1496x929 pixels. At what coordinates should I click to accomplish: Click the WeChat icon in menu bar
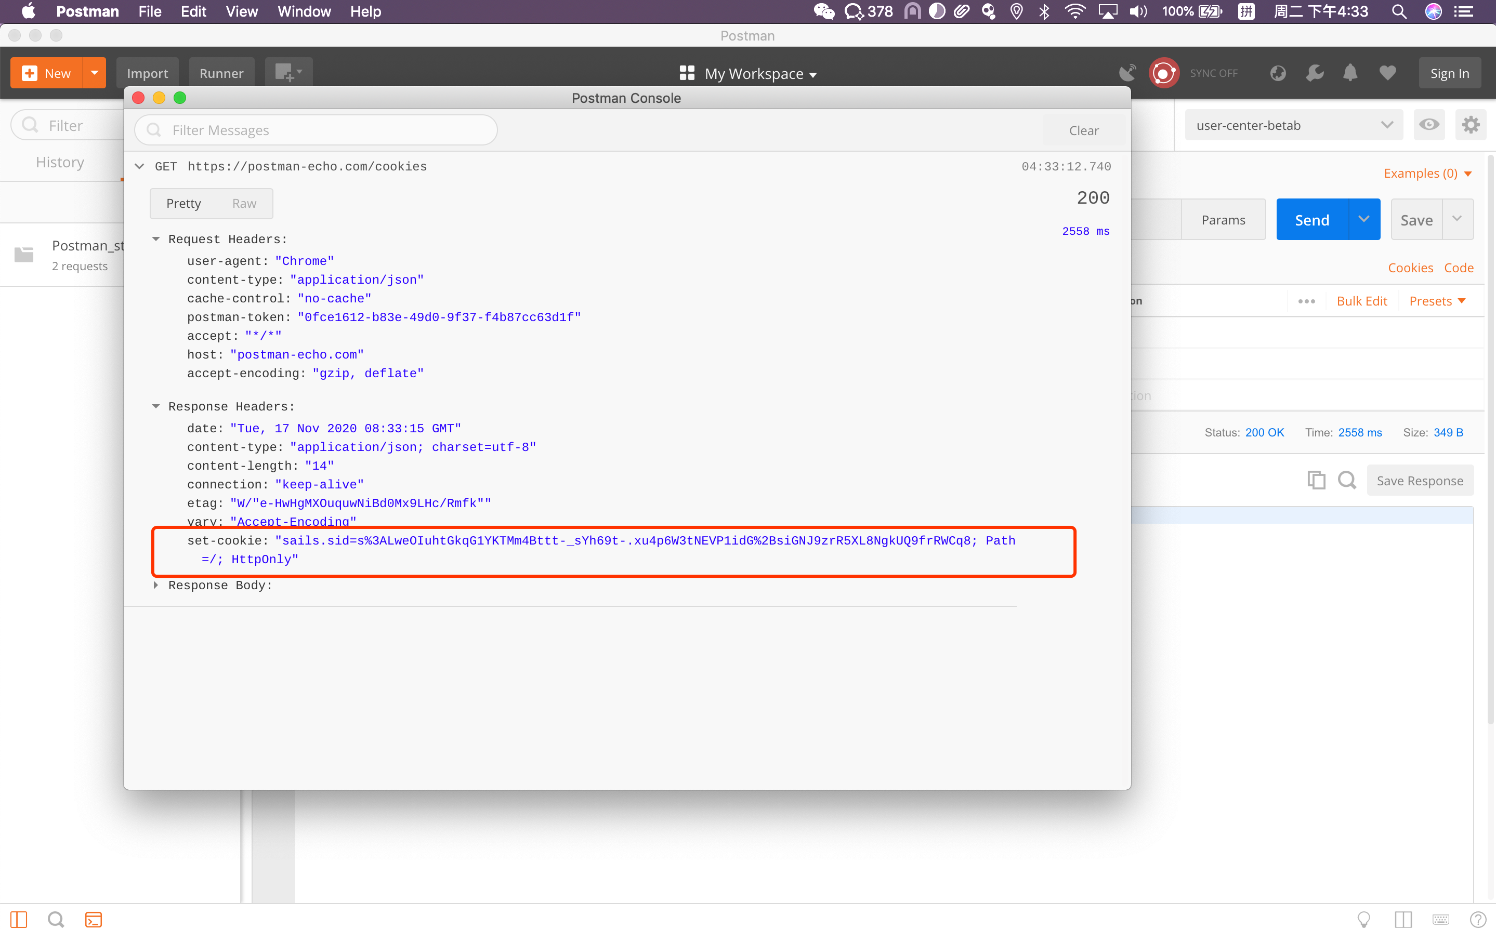[823, 11]
